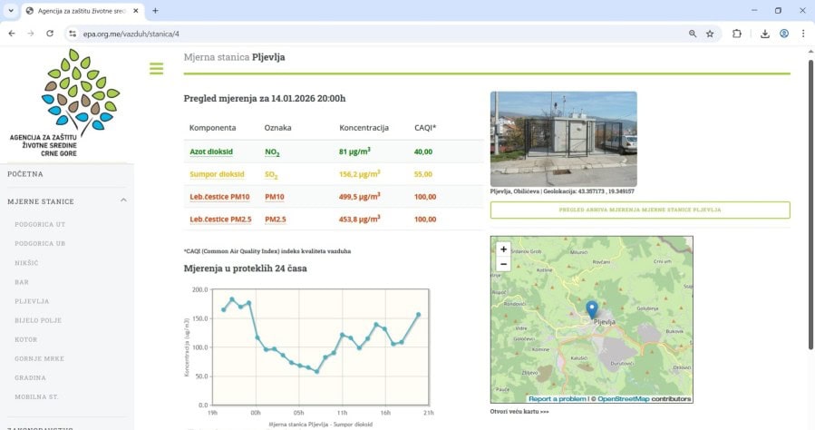The width and height of the screenshot is (815, 430).
Task: Go to Početna in the sidebar
Action: [x=25, y=174]
